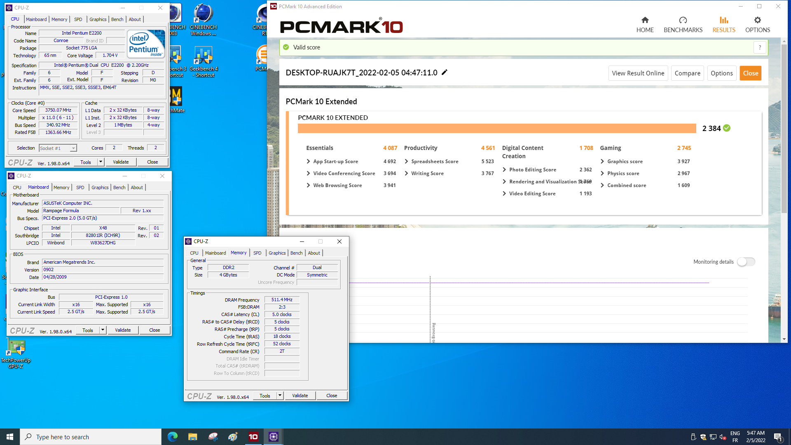Open Tools dropdown arrow in Memory CPU-Z window
This screenshot has width=791, height=445.
[280, 396]
